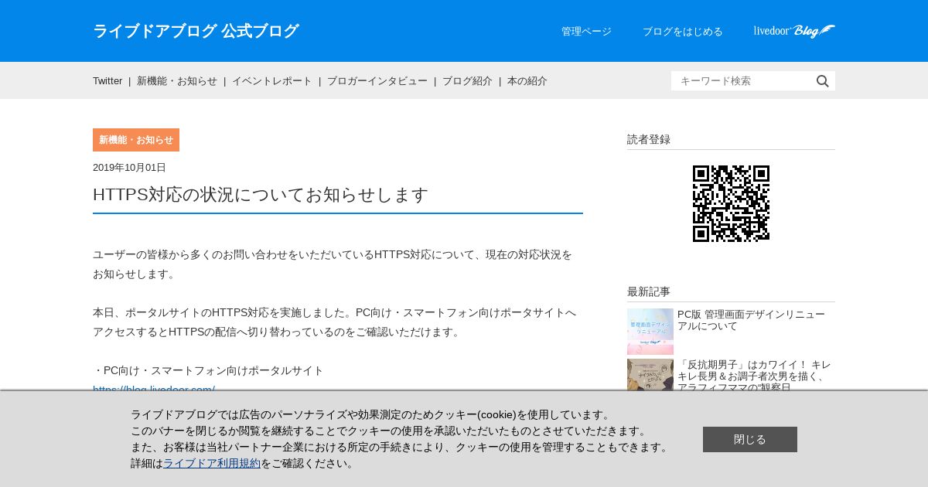
Task: Click the orange 新機能・お知らせ tag
Action: (136, 140)
